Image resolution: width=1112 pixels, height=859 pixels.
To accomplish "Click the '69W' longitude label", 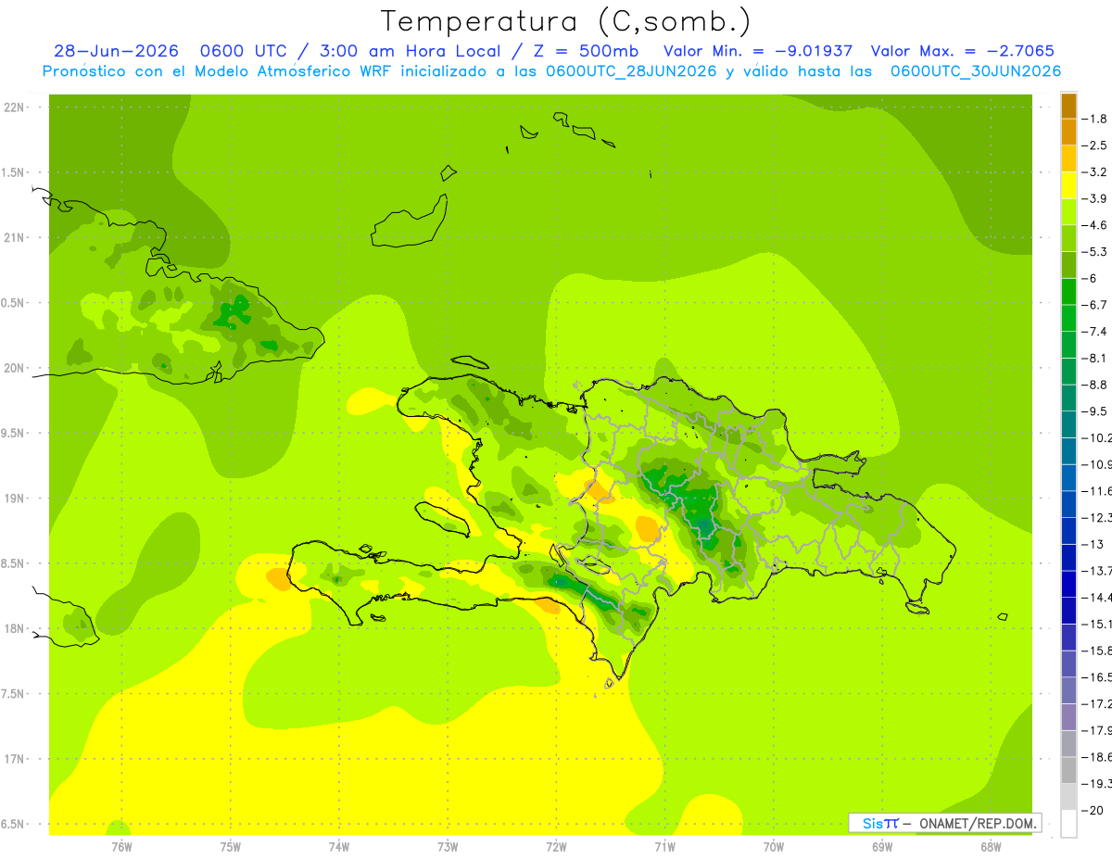I will click(882, 846).
